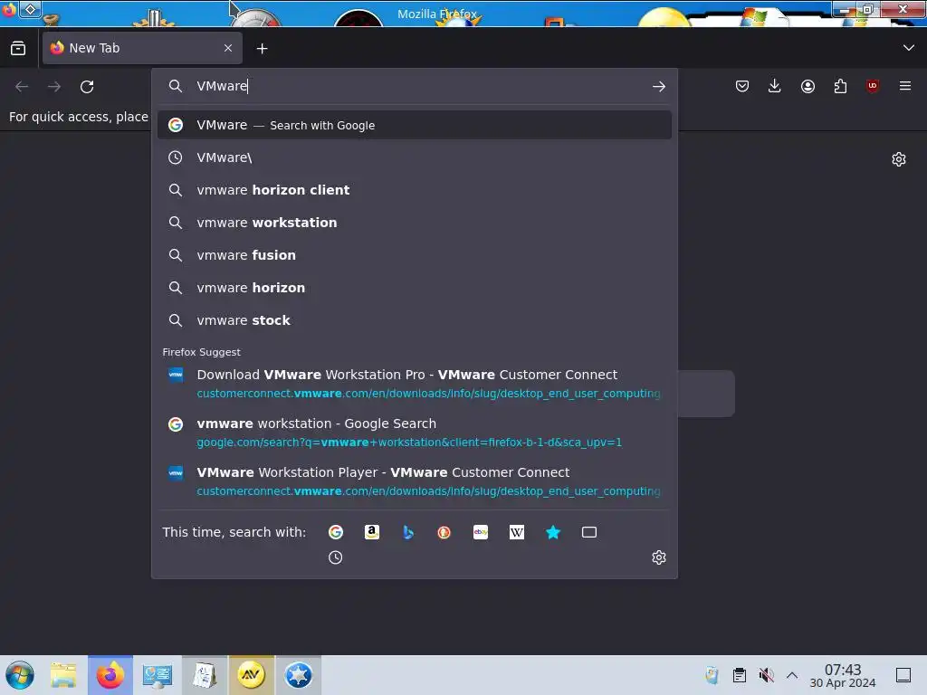The height and width of the screenshot is (695, 927).
Task: Expand the list all tabs chevron
Action: point(909,48)
